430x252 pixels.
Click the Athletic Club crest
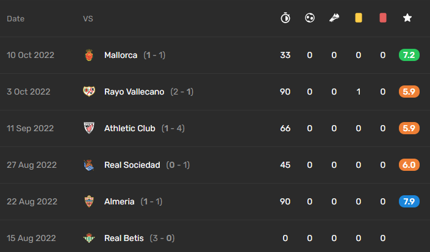(x=89, y=128)
